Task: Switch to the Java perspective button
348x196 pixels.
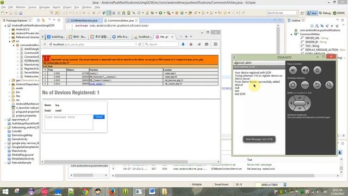Action: pos(312,13)
